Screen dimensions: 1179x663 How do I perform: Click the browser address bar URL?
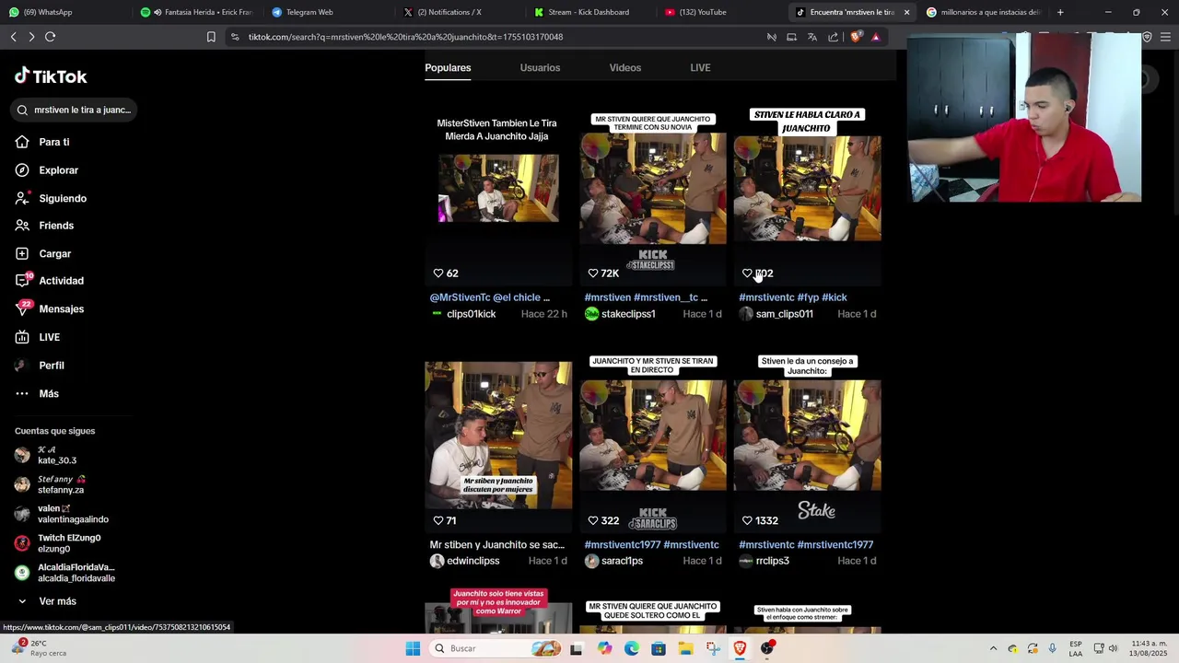tap(405, 37)
